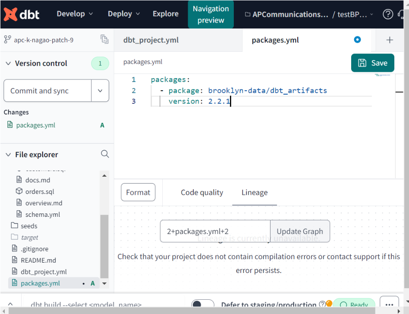Open the APCommunications account selector
This screenshot has height=314, width=409.
pyautogui.click(x=286, y=14)
